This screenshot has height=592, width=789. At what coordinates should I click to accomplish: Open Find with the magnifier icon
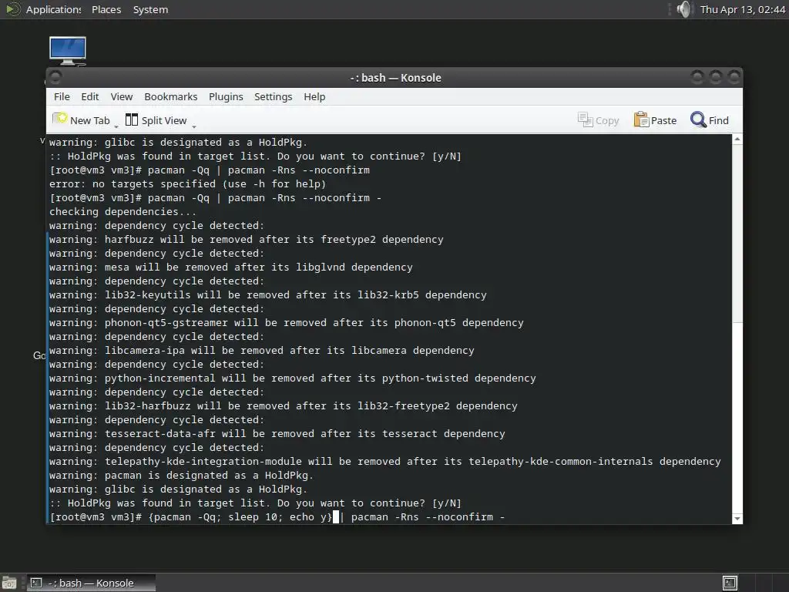pyautogui.click(x=698, y=119)
